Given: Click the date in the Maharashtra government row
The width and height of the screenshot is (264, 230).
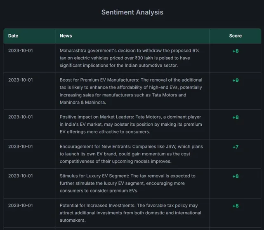Looking at the screenshot, I should point(20,51).
